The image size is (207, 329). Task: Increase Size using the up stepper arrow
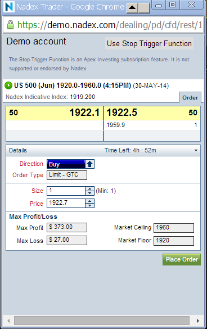(x=89, y=188)
